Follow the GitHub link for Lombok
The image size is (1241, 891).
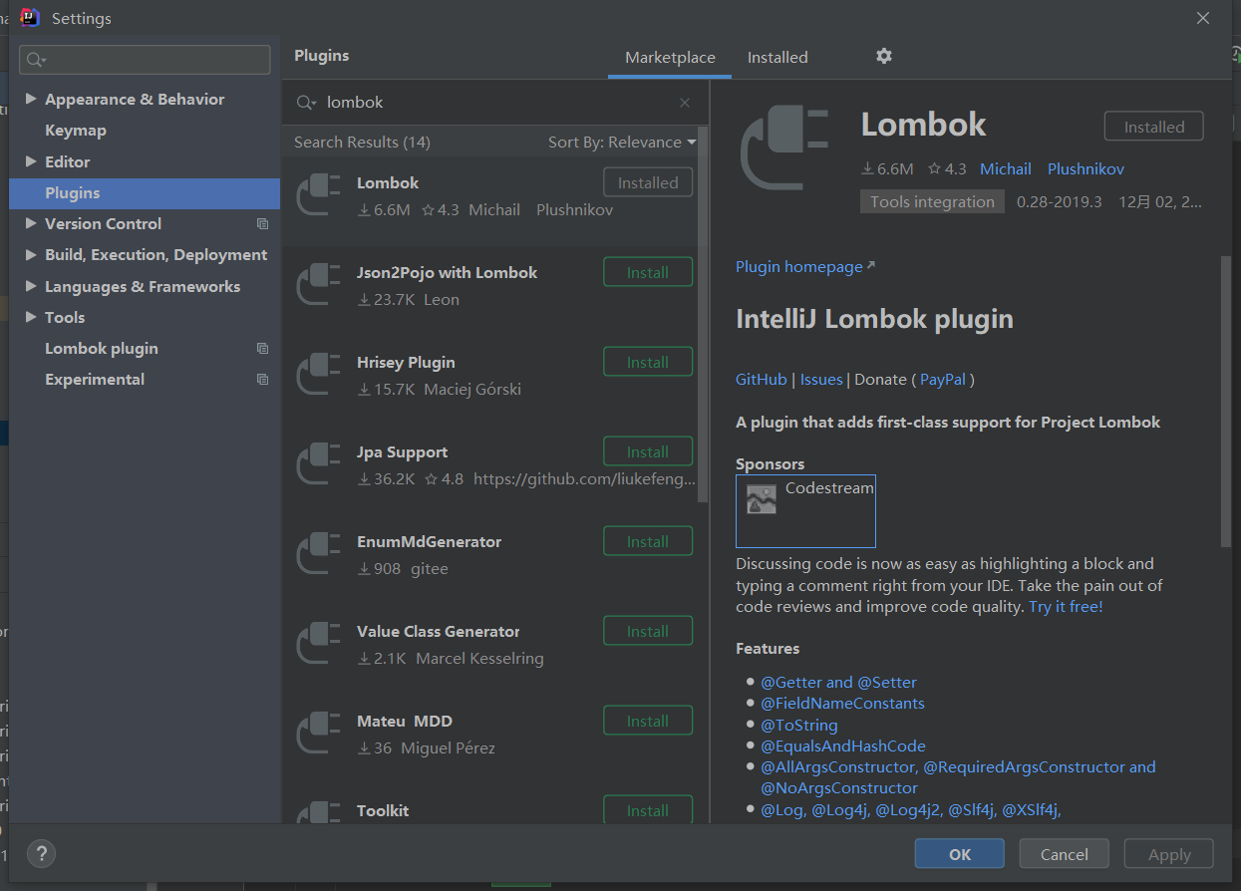pos(761,379)
